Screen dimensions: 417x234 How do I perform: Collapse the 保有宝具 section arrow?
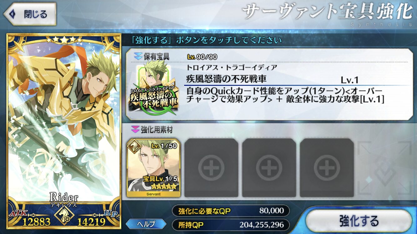(138, 56)
